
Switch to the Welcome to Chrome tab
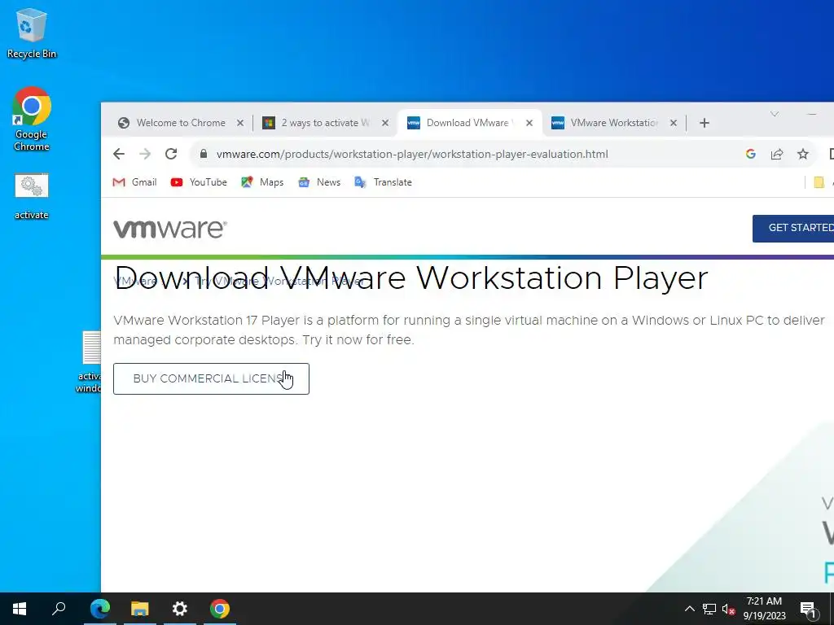(x=180, y=123)
